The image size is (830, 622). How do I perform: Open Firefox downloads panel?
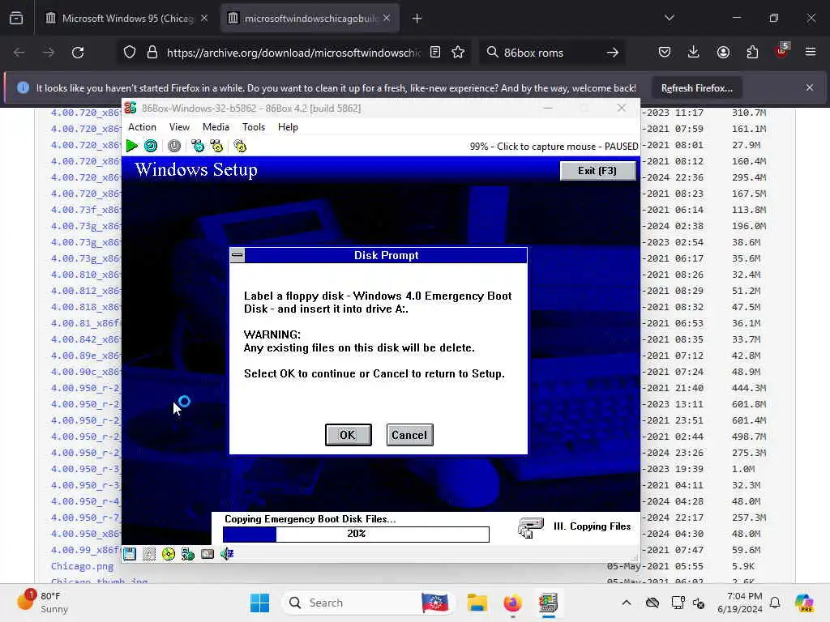[694, 53]
